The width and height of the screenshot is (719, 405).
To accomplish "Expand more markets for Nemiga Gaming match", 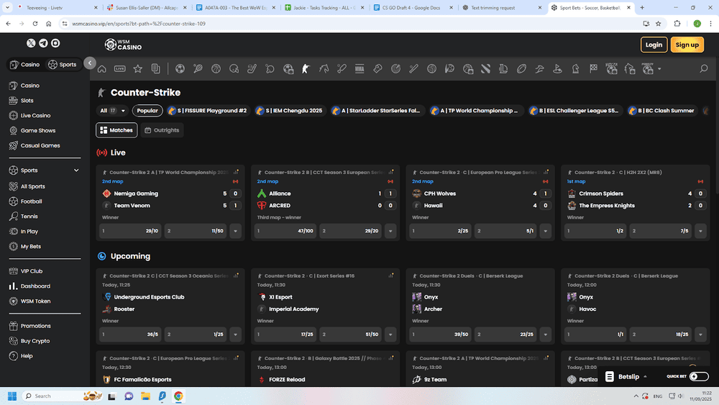I will [x=236, y=231].
